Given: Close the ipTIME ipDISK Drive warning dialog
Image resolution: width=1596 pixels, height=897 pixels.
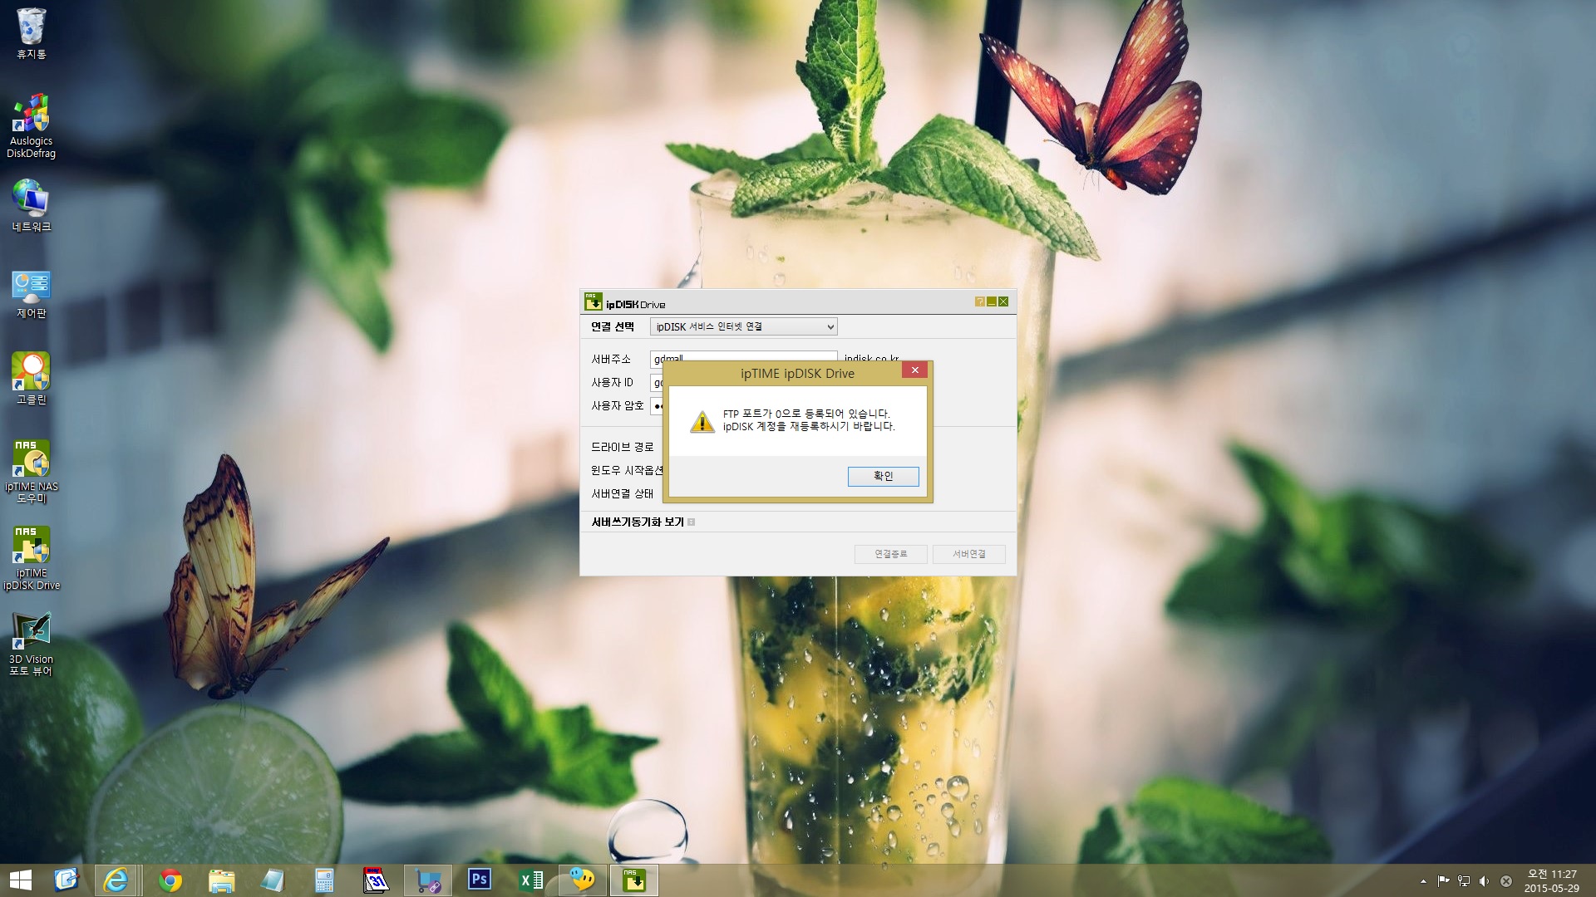Looking at the screenshot, I should pos(914,370).
